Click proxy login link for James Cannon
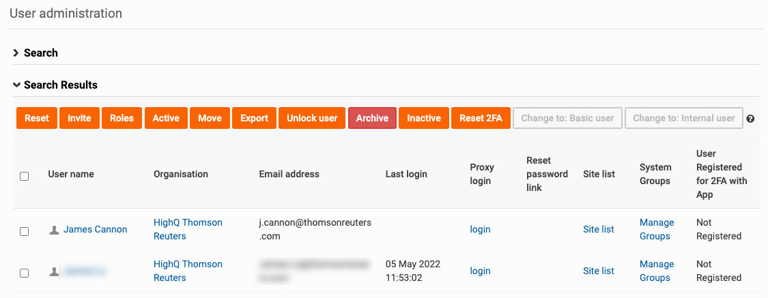This screenshot has height=298, width=768. (x=480, y=230)
